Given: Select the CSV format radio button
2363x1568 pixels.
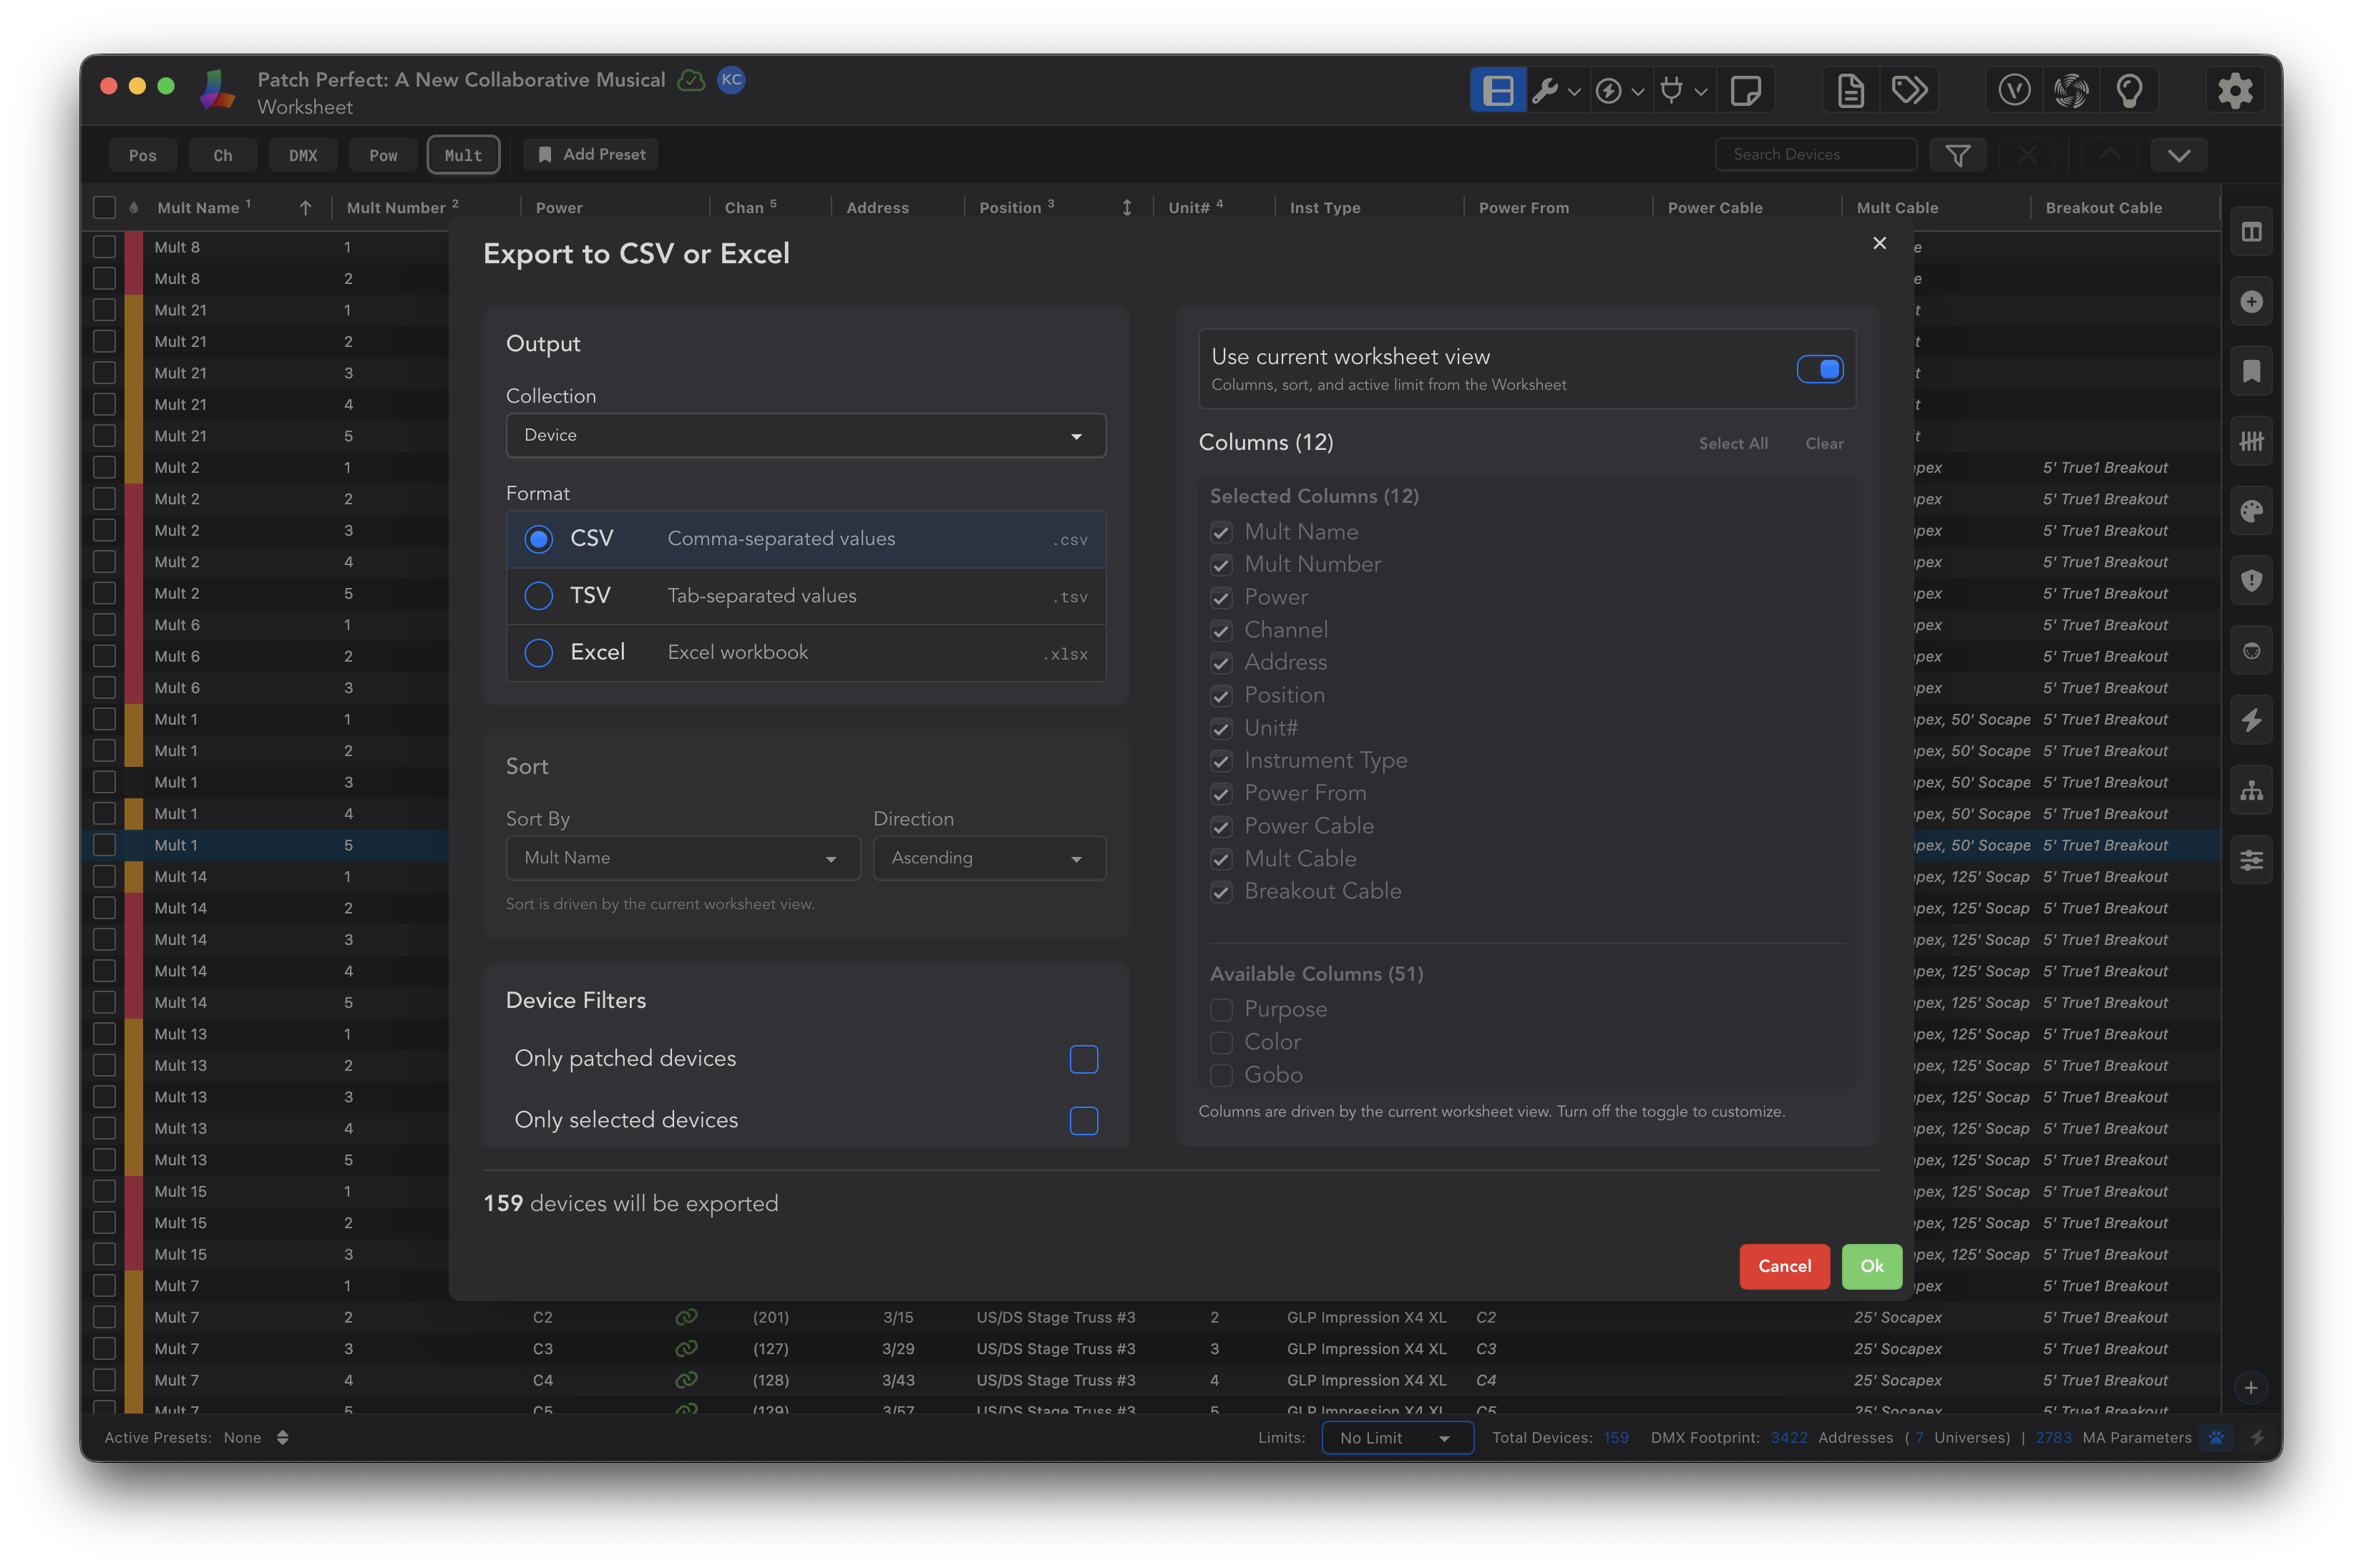Looking at the screenshot, I should pos(538,539).
